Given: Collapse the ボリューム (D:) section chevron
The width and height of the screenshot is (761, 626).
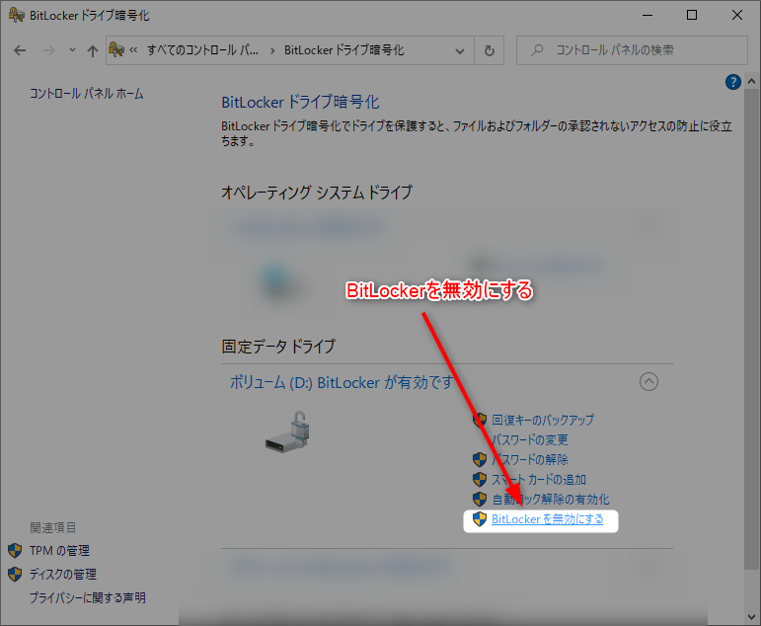Looking at the screenshot, I should (x=648, y=382).
